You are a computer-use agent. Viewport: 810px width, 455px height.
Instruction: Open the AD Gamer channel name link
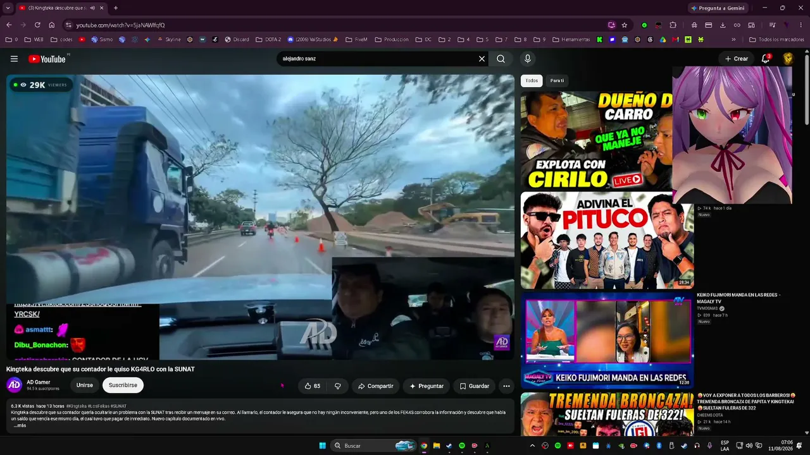[x=39, y=382]
